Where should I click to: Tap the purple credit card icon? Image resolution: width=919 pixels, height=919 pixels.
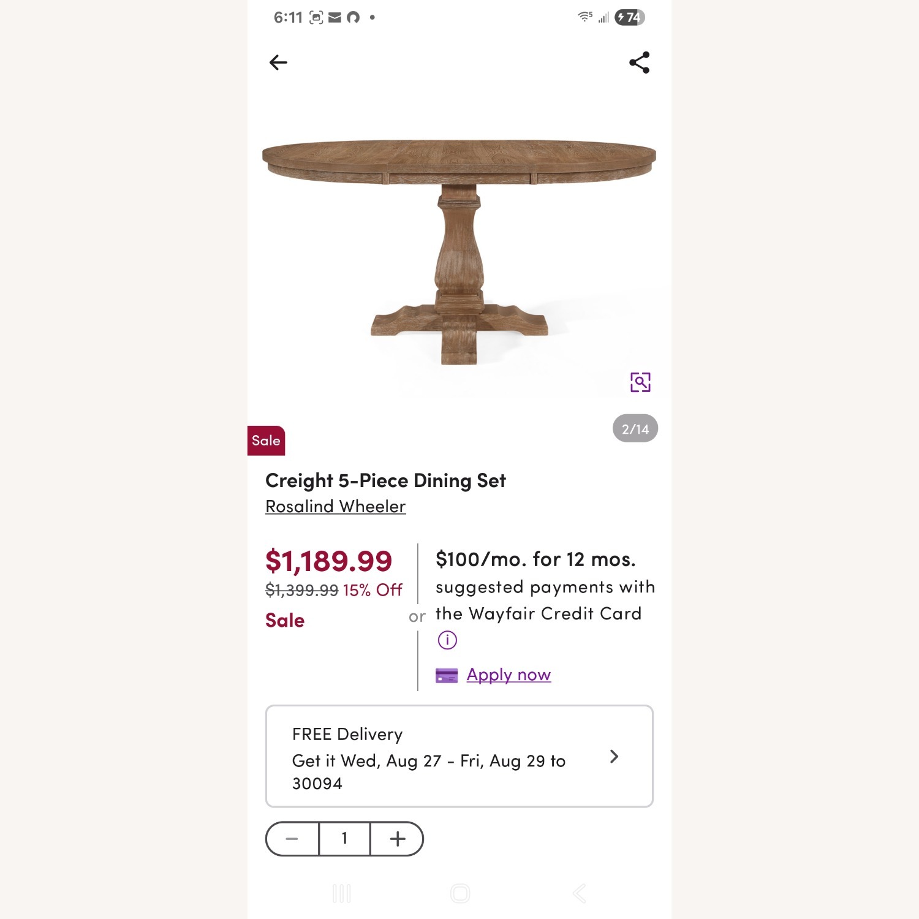coord(447,676)
